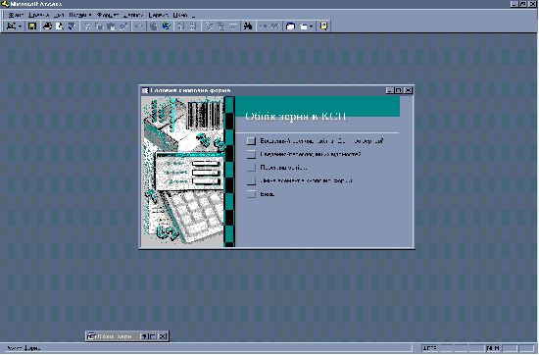Open the Окно menu
539x355 pixels.
point(180,15)
